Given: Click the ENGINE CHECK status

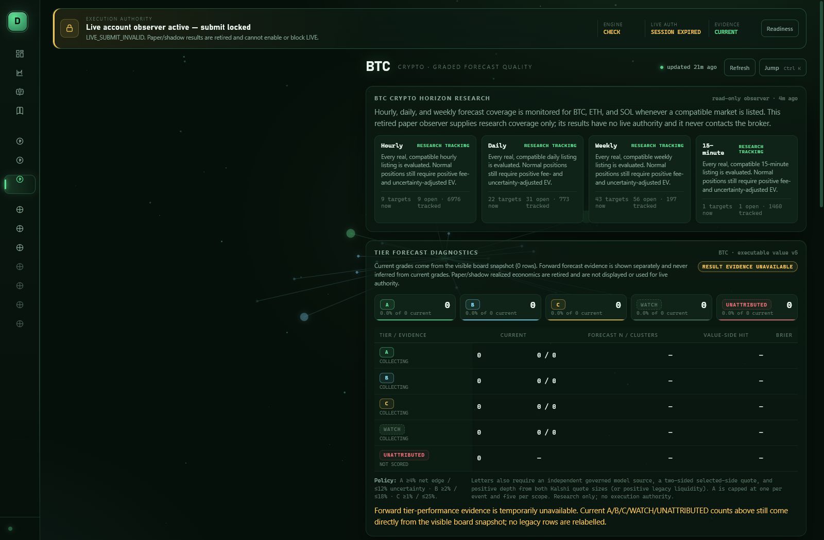Looking at the screenshot, I should click(x=613, y=28).
